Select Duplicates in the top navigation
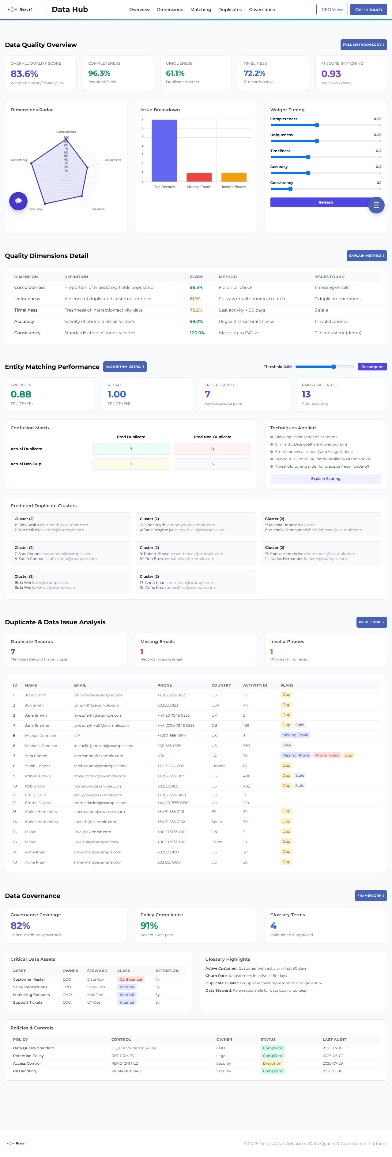 [230, 10]
